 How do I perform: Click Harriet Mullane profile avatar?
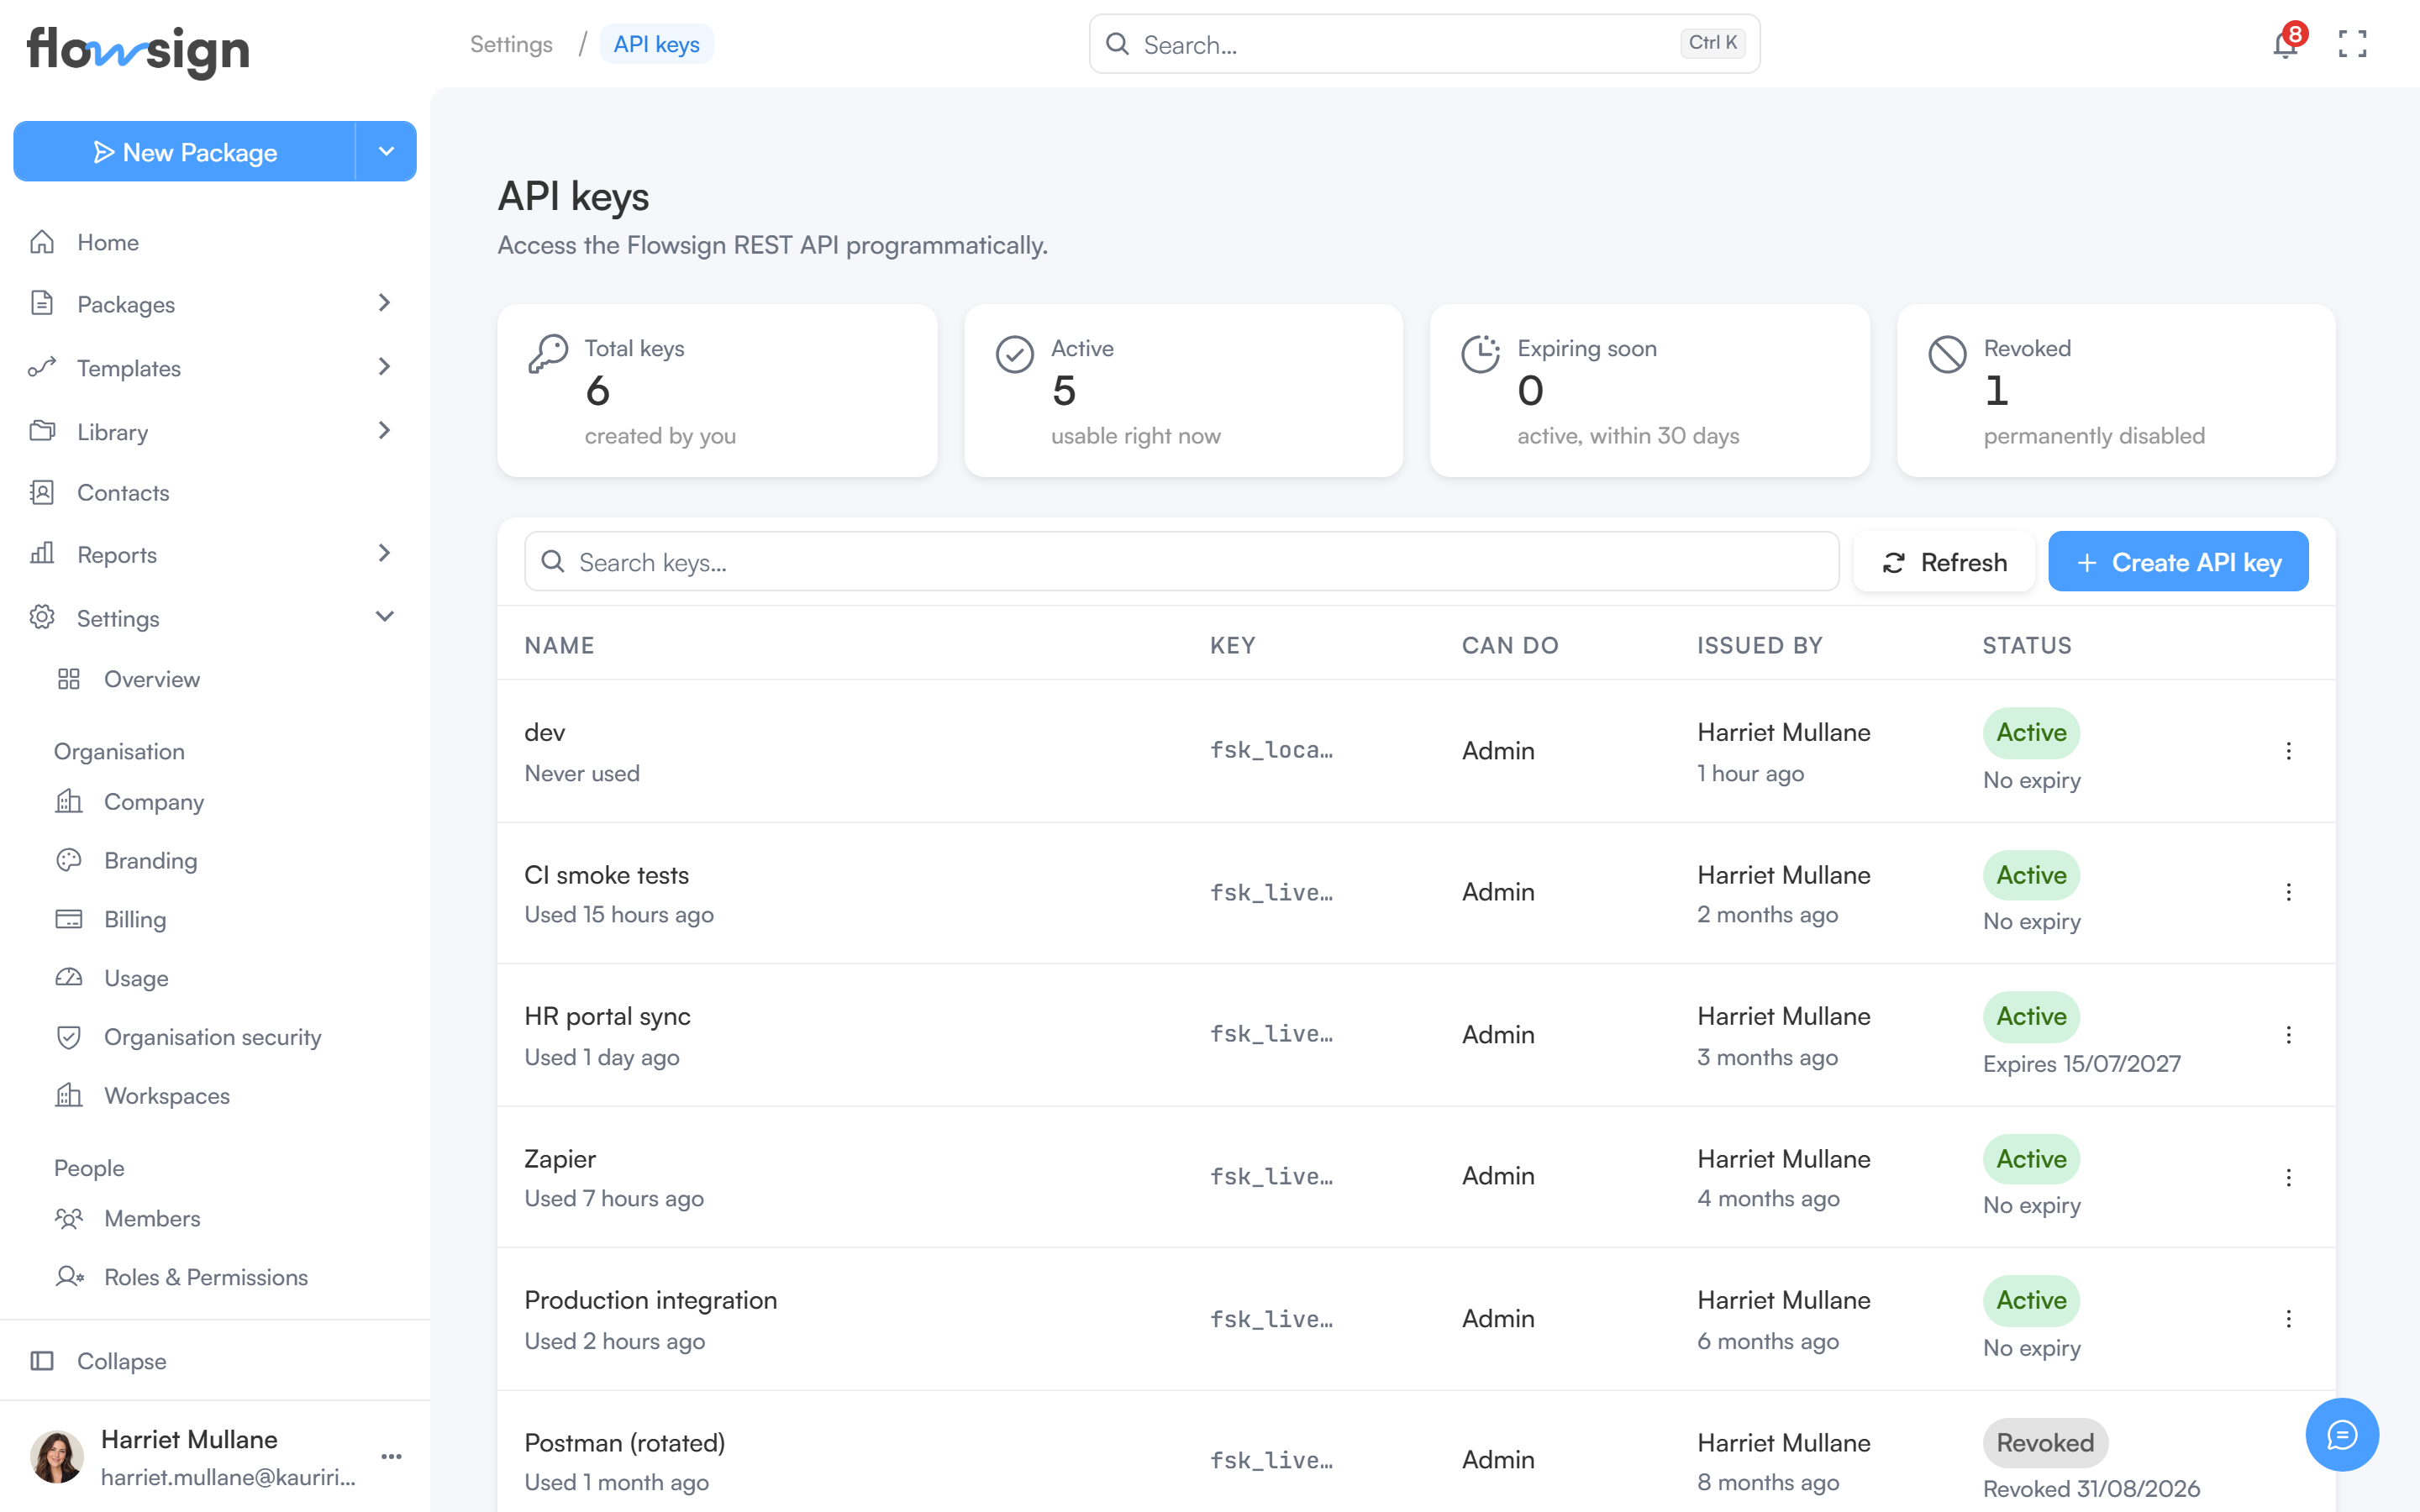[57, 1457]
